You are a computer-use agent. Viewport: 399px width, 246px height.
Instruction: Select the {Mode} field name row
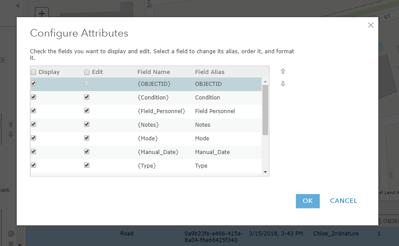148,138
